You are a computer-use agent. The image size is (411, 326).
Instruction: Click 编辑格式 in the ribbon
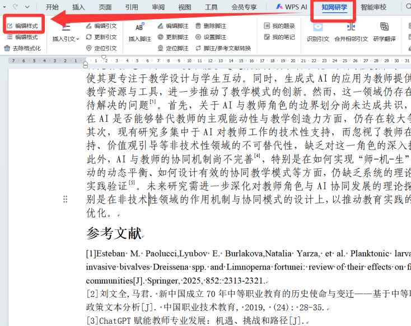pos(22,37)
